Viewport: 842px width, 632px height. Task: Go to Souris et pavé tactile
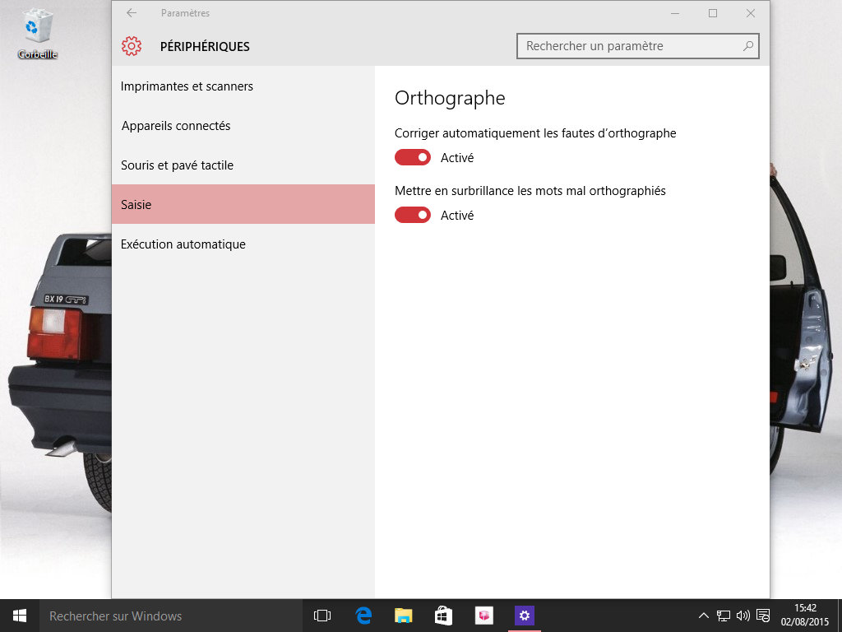pos(177,165)
